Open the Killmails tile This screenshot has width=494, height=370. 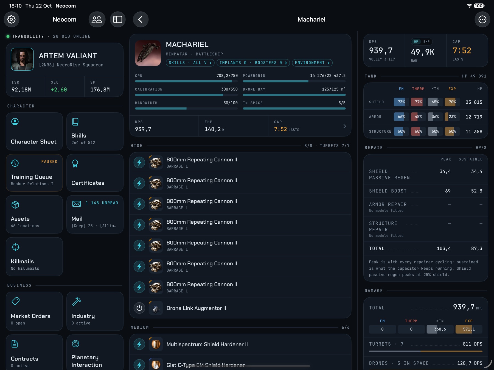(34, 257)
